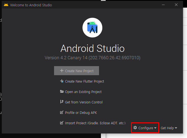Click the large Android Studio logo image
187x138 pixels.
[92, 28]
